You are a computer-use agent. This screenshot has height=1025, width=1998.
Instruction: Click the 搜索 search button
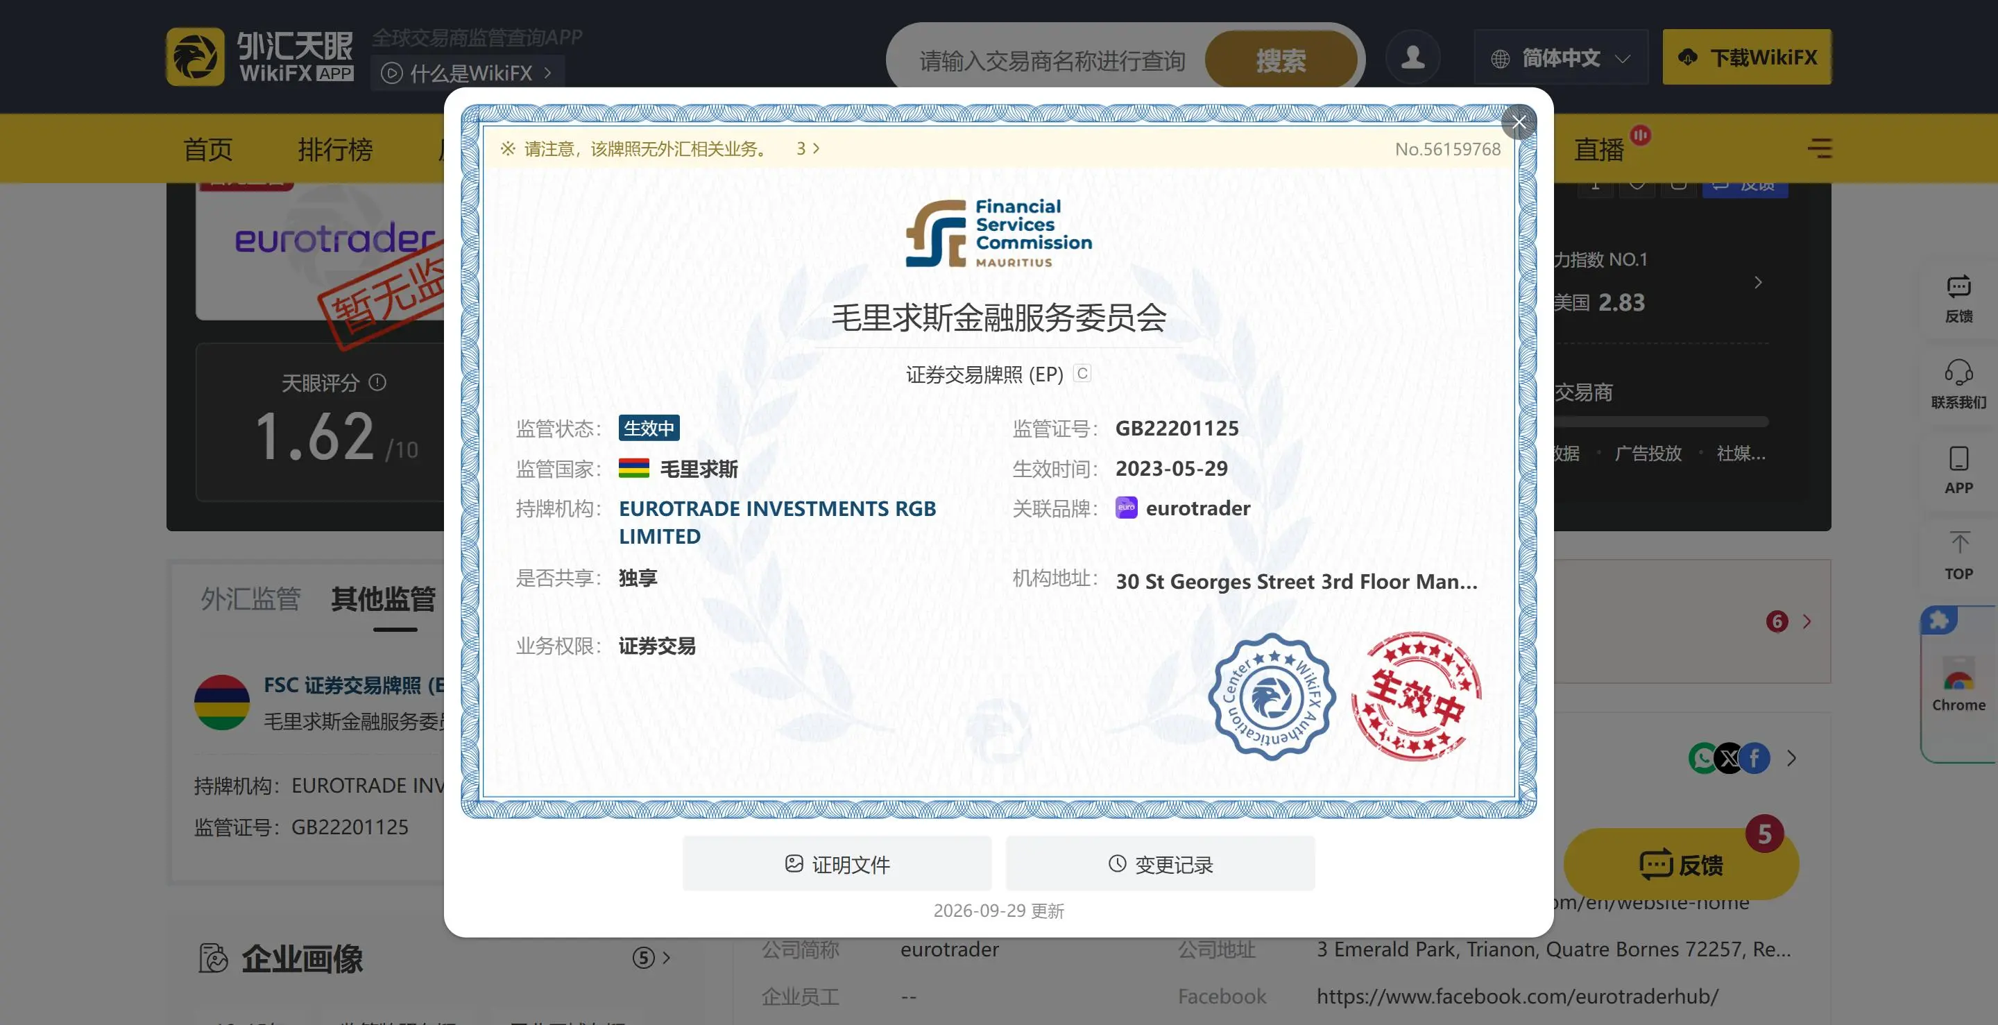(1281, 60)
